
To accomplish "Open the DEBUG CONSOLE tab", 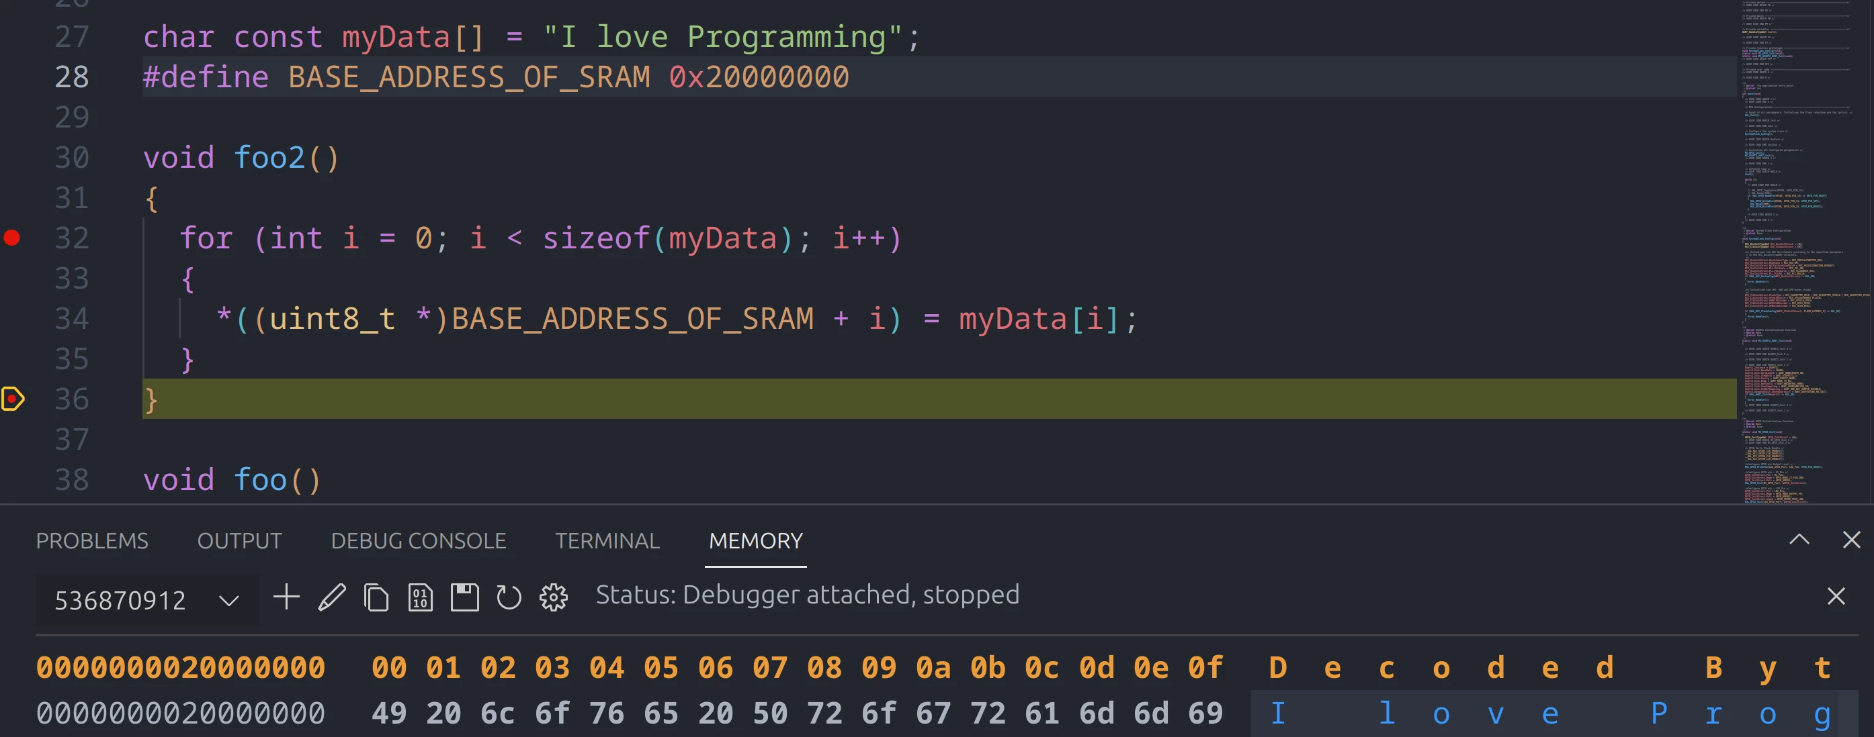I will click(x=419, y=541).
